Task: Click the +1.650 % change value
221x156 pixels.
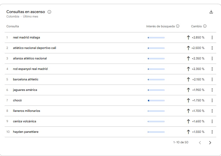Action: coord(198,121)
